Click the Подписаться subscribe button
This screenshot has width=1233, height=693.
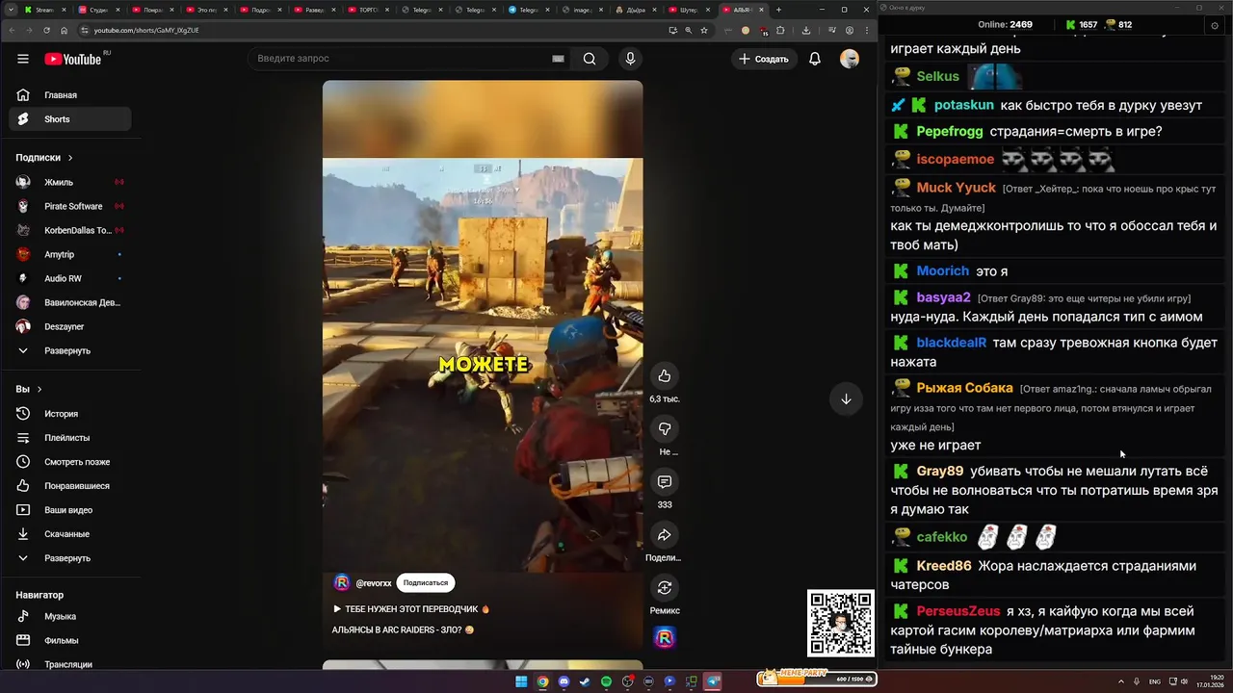[425, 582]
